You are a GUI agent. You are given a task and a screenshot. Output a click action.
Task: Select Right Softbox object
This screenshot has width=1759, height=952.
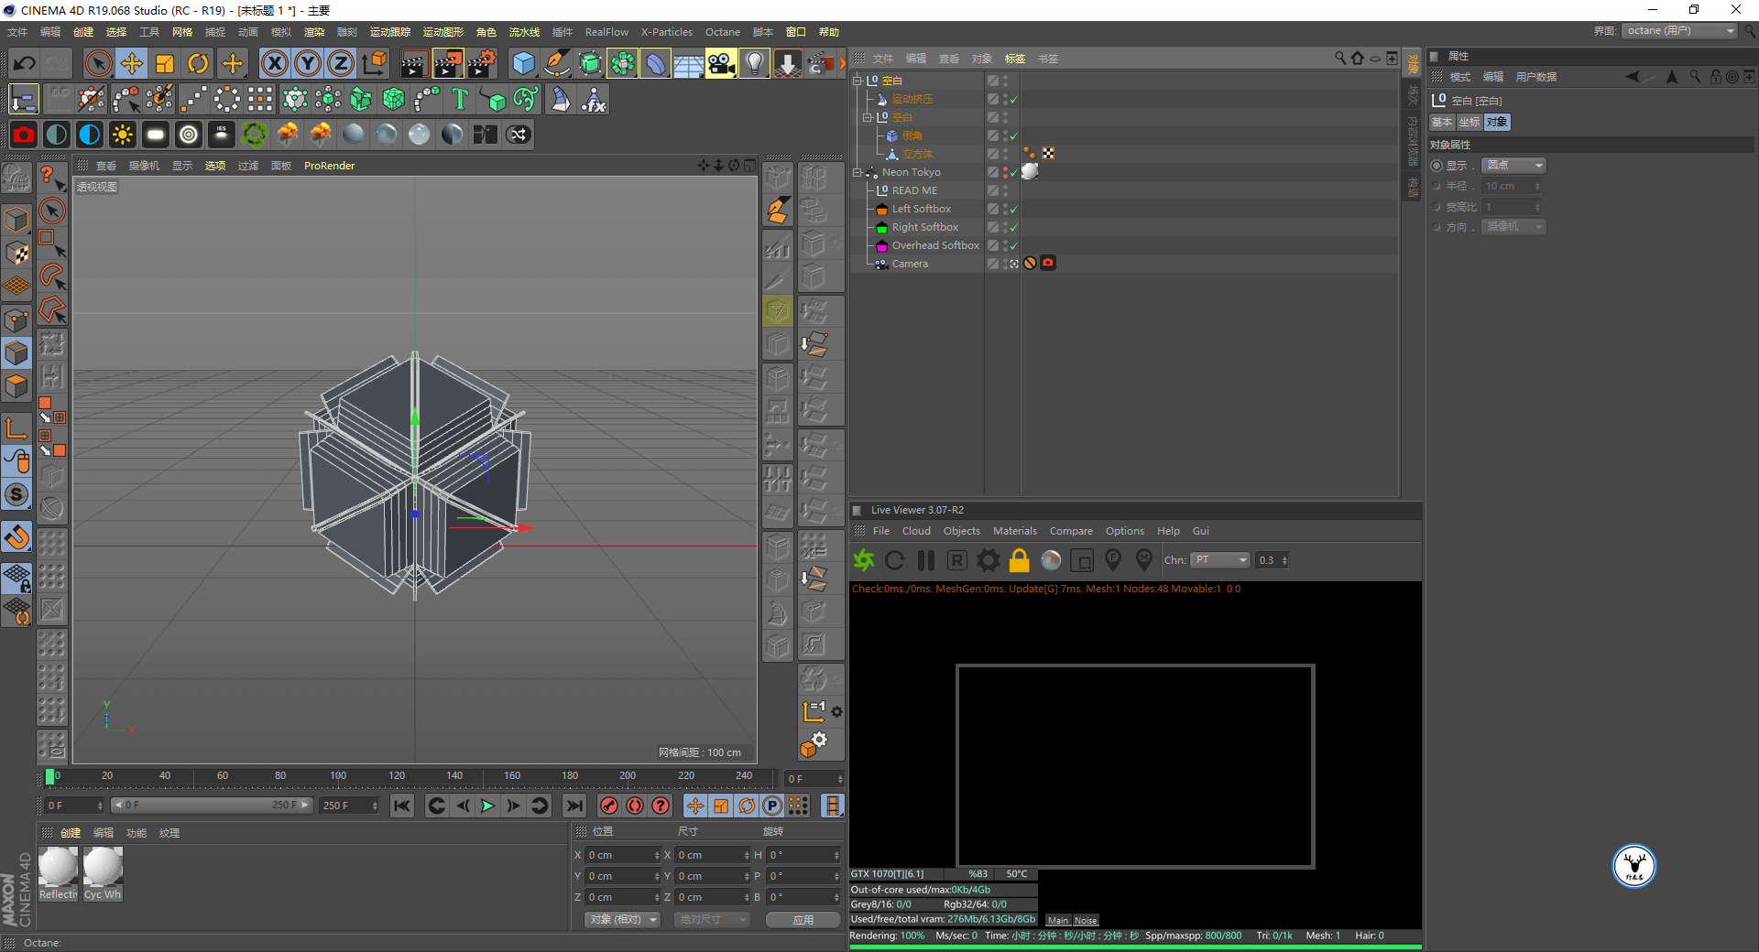click(x=925, y=227)
